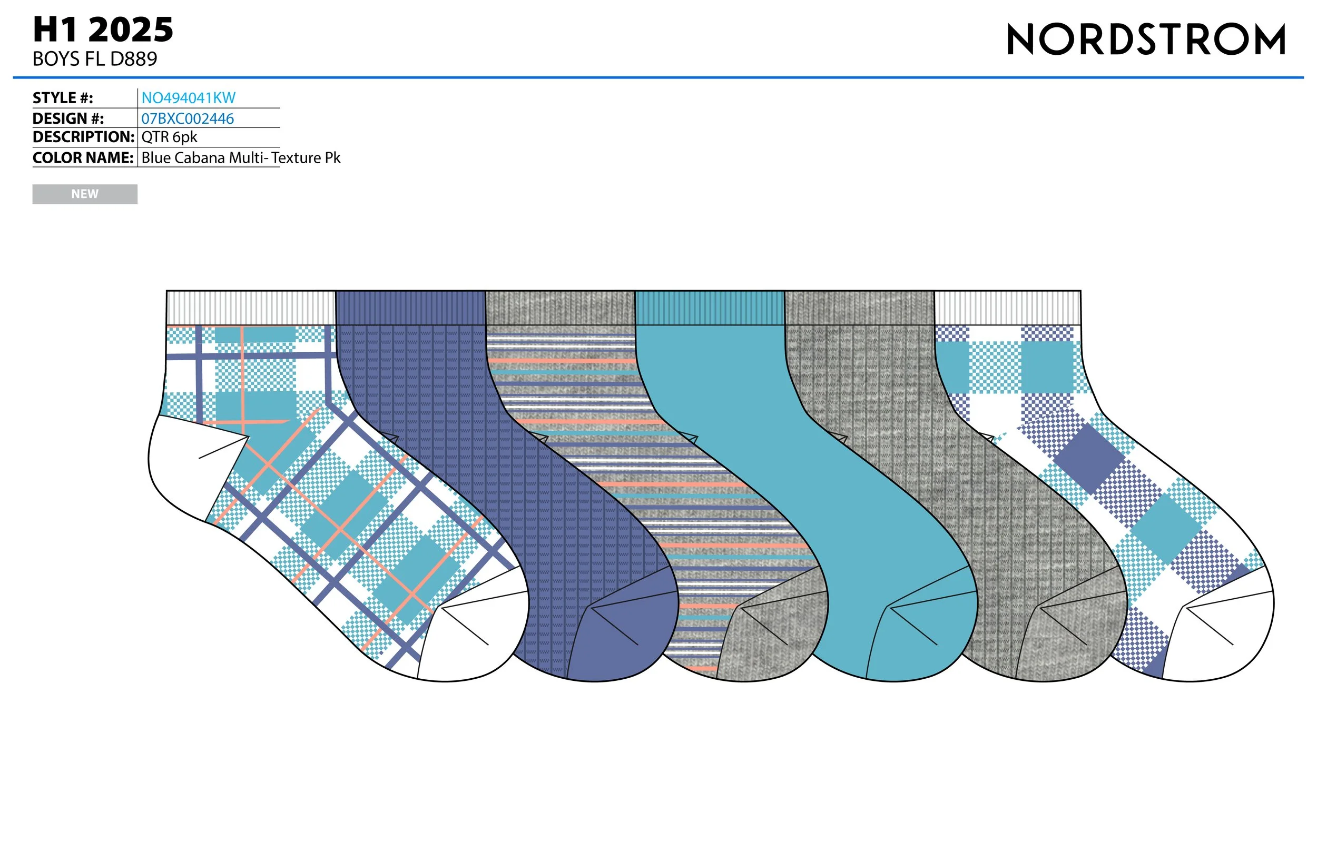Click the QTR 6pk description text
Screen dimensions: 1317x852
pos(169,137)
